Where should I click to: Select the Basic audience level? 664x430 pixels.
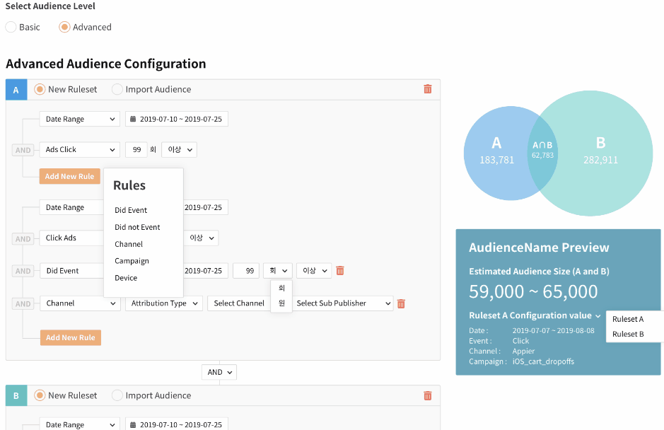point(11,27)
